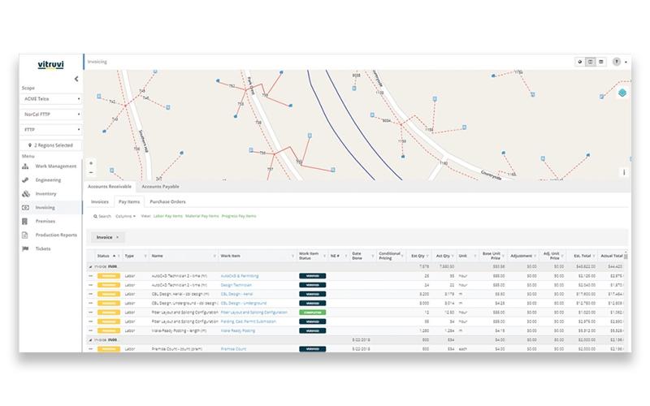Open Work Management from the menu
This screenshot has height=406, width=650.
[56, 166]
